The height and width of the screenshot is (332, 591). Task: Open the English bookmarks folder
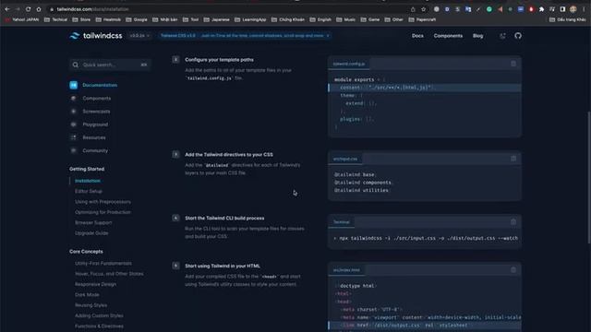pyautogui.click(x=320, y=19)
